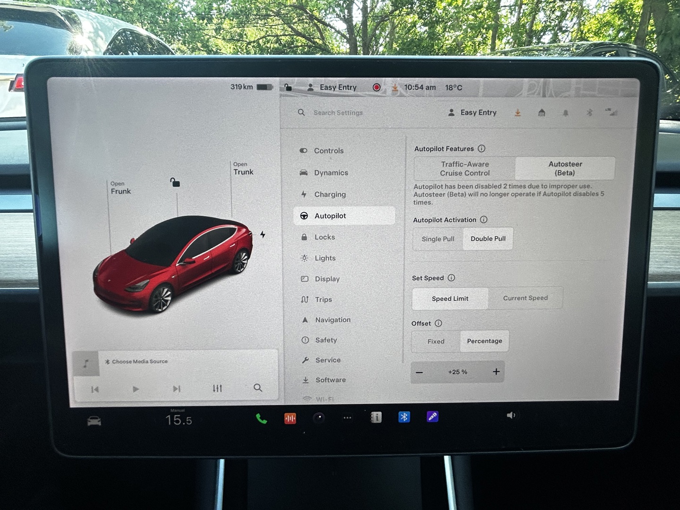680x510 pixels.
Task: Skip to the previous track
Action: 95,390
